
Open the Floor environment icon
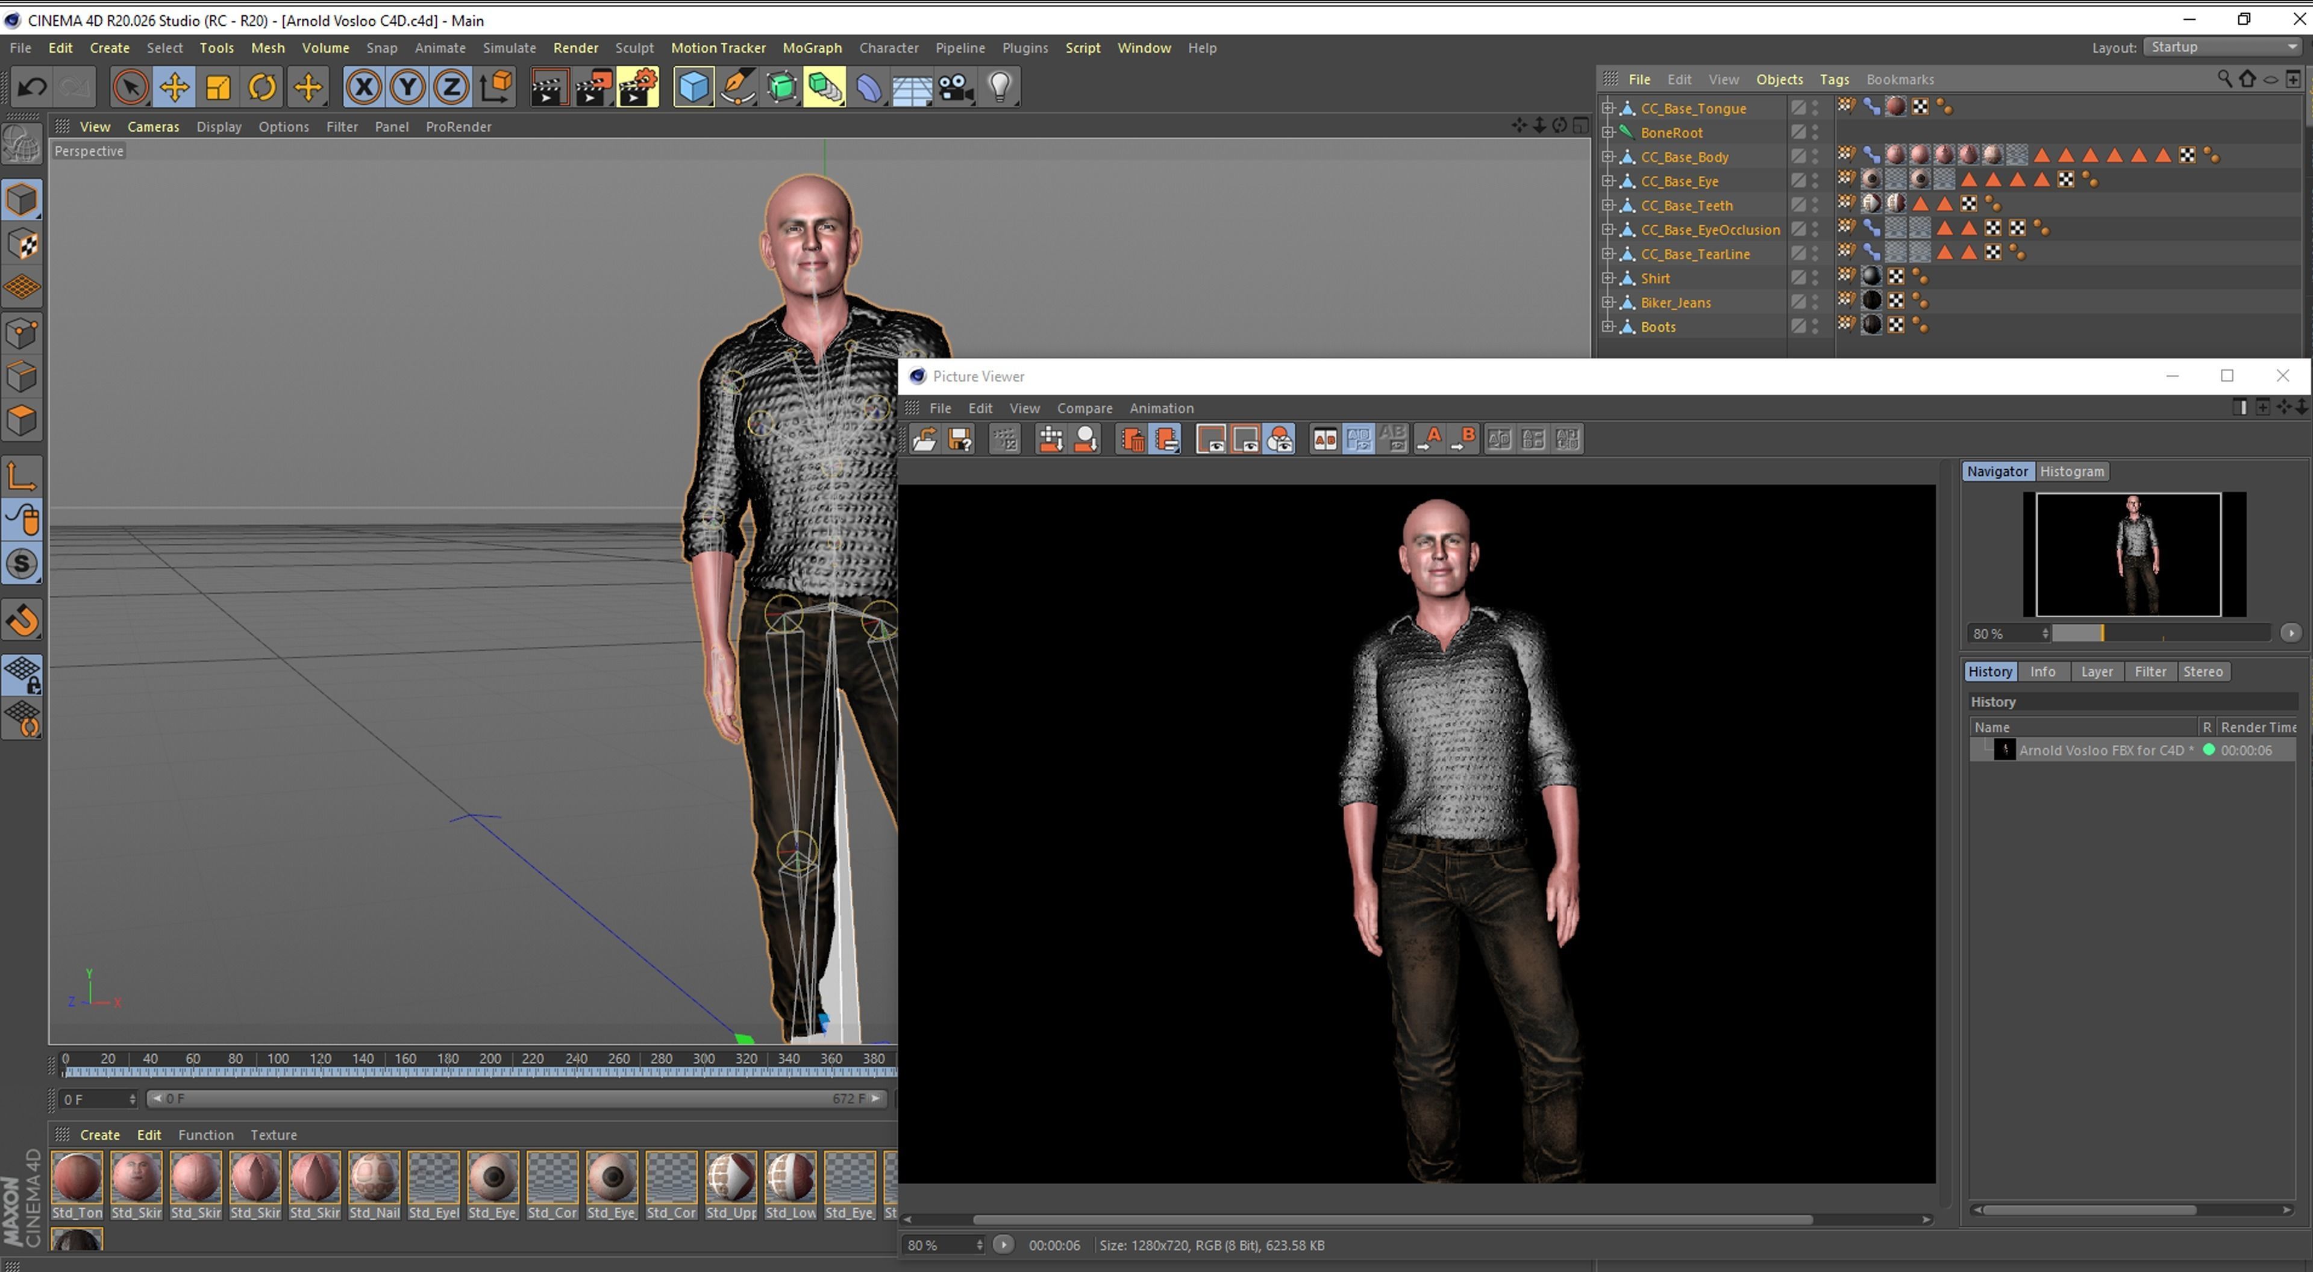[x=912, y=87]
